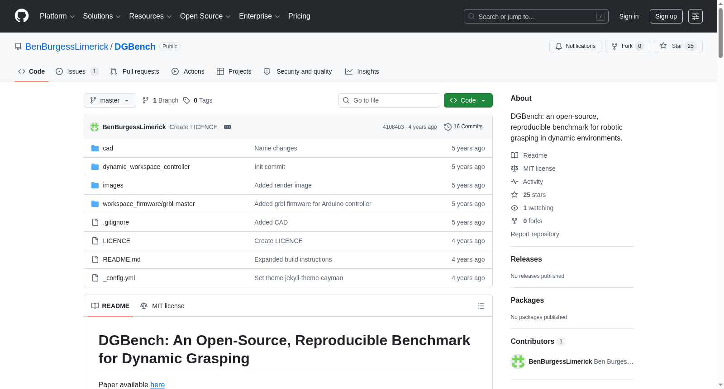Click the dynamic_workspace_controller folder icon
This screenshot has height=389, width=724.
tap(95, 167)
